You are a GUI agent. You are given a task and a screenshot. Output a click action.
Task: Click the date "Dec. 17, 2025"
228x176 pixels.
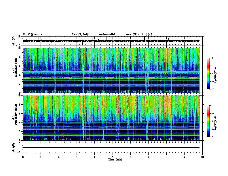pos(80,35)
